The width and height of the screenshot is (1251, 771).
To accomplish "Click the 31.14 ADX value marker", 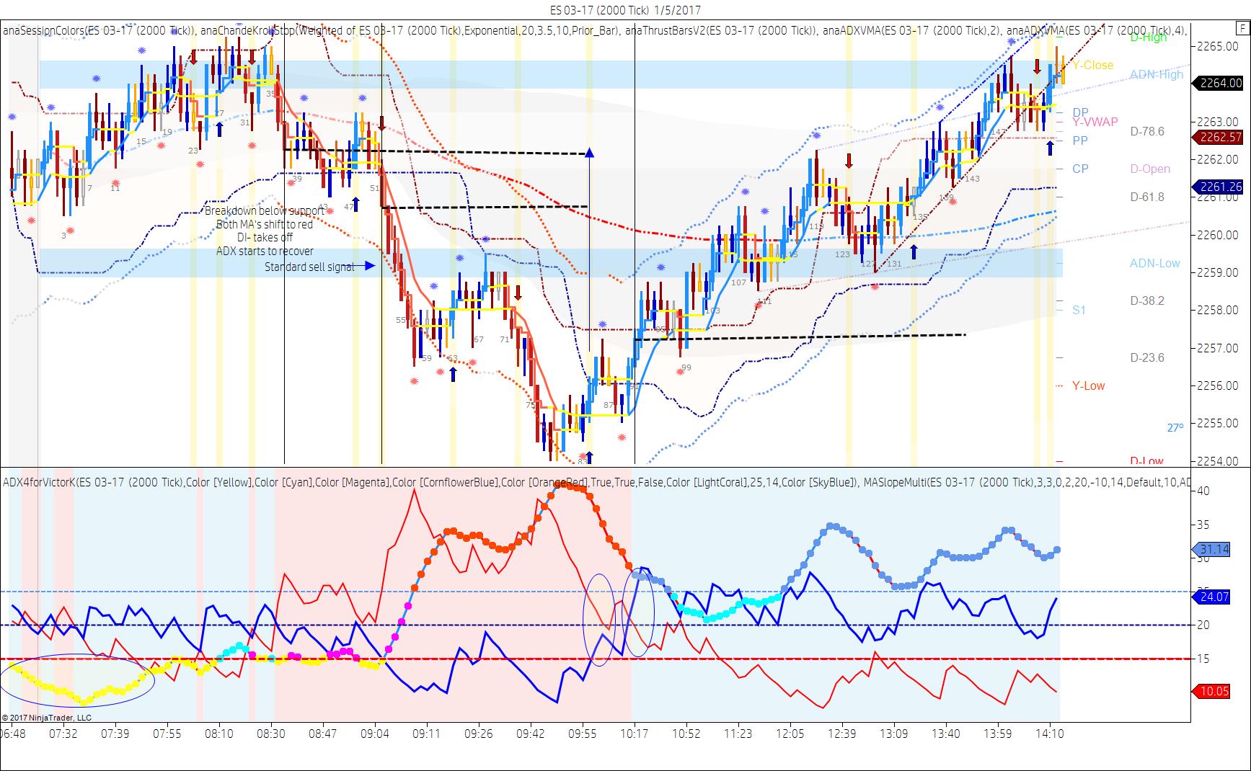I will [1212, 549].
